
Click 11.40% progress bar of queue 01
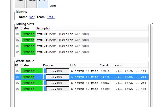(56, 77)
